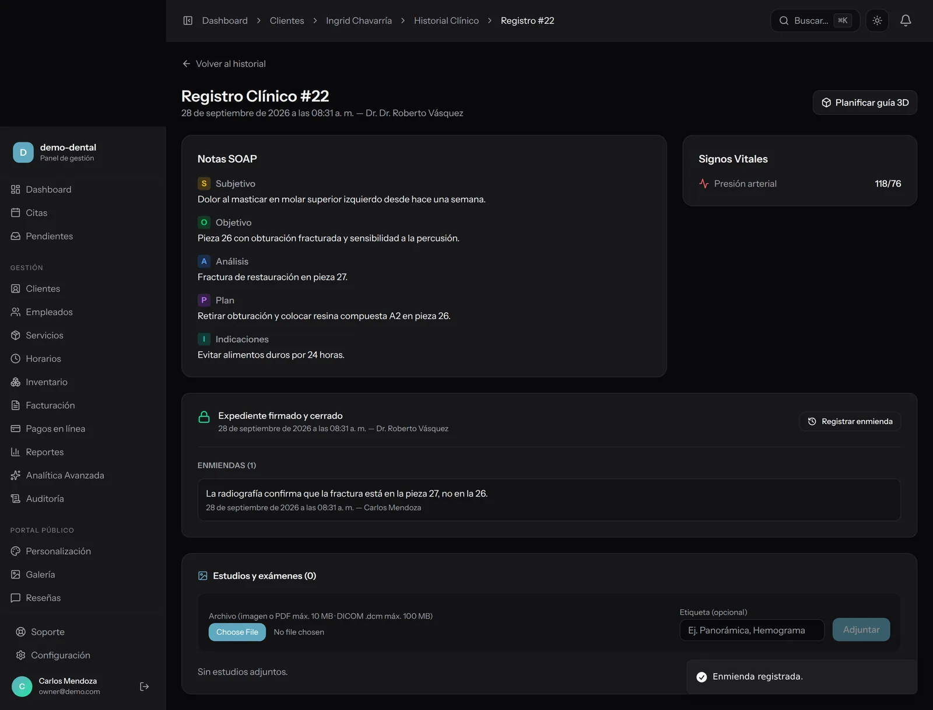This screenshot has height=710, width=933.
Task: Toggle the sidebar collapse icon
Action: 188,20
